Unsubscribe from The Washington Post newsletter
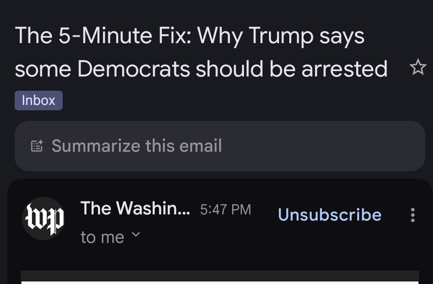 tap(330, 215)
